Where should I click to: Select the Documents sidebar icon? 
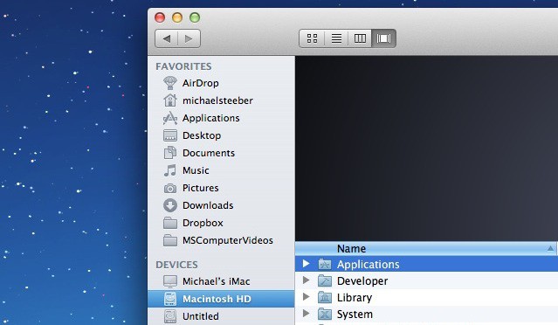[x=170, y=153]
